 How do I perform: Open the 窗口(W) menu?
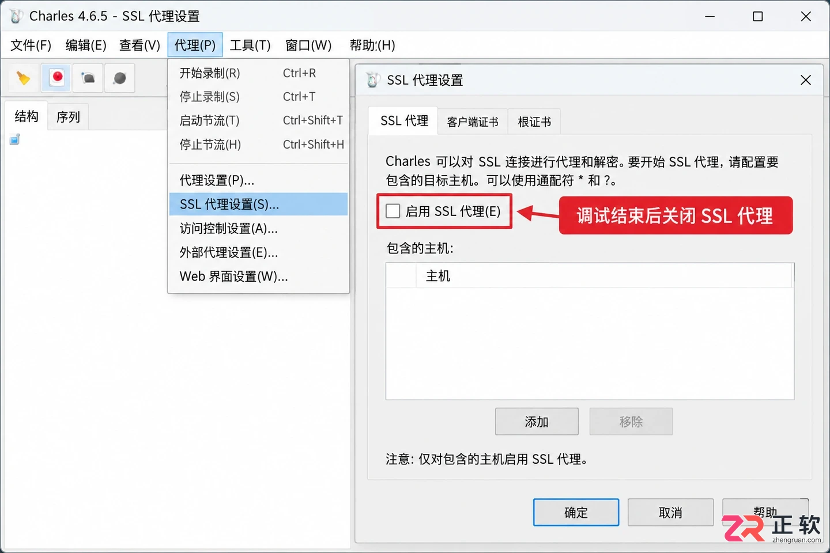click(308, 45)
